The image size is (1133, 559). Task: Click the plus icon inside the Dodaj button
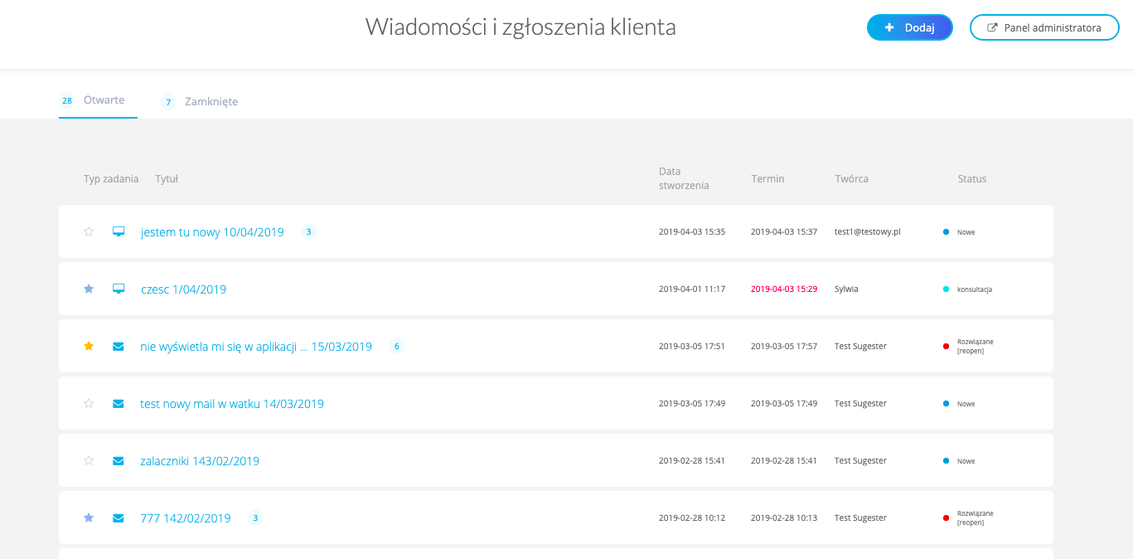[x=891, y=27]
